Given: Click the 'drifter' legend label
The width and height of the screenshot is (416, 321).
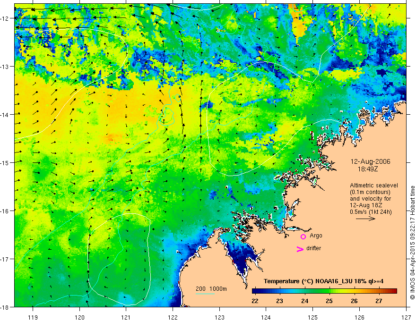Looking at the screenshot, I should tap(313, 248).
